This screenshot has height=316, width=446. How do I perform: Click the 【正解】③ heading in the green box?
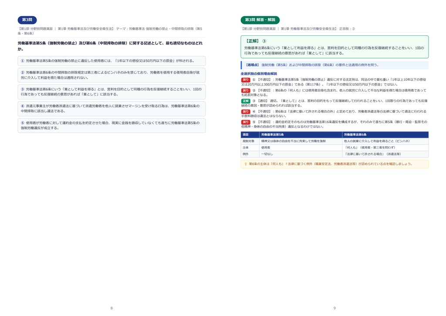pyautogui.click(x=255, y=41)
